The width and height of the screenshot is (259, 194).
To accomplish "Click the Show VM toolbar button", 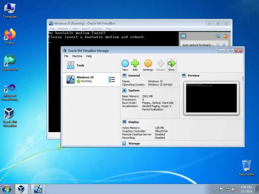I will coord(172,65).
